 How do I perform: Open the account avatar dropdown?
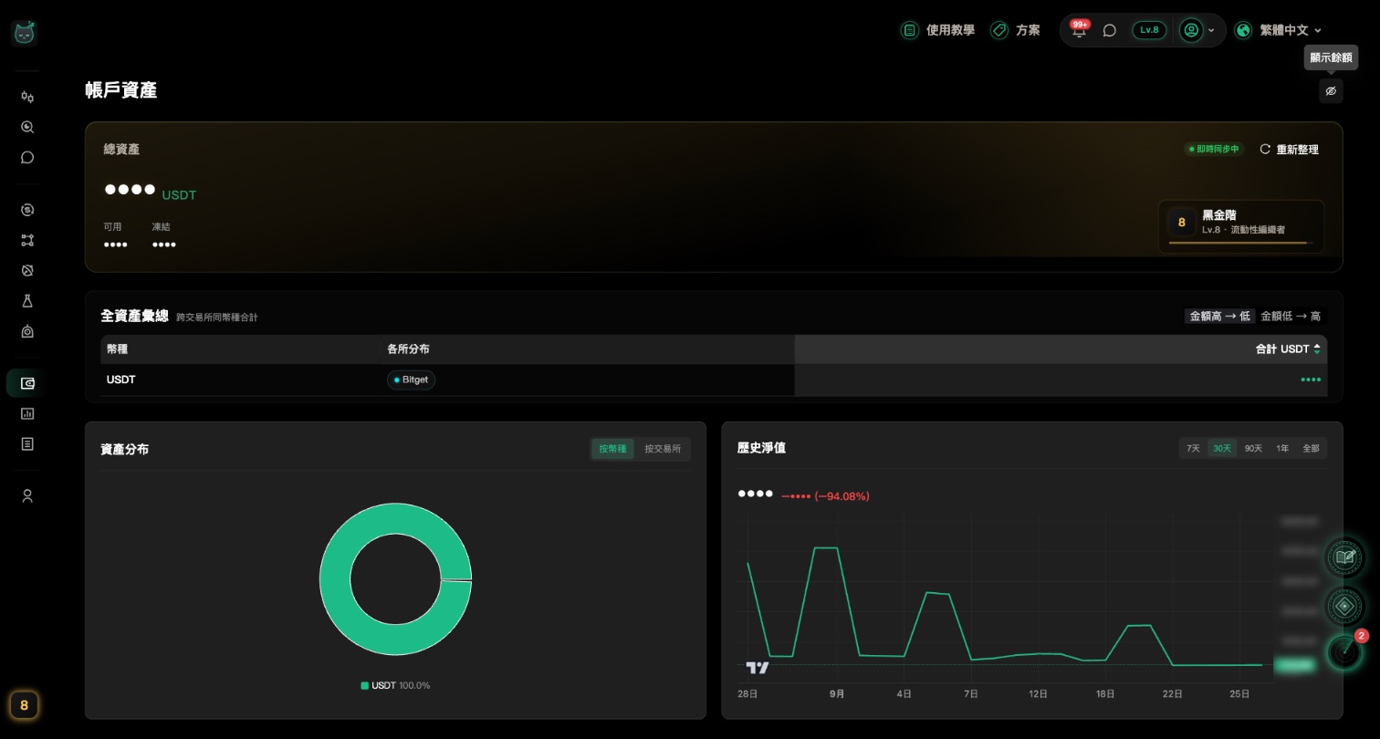tap(1197, 30)
